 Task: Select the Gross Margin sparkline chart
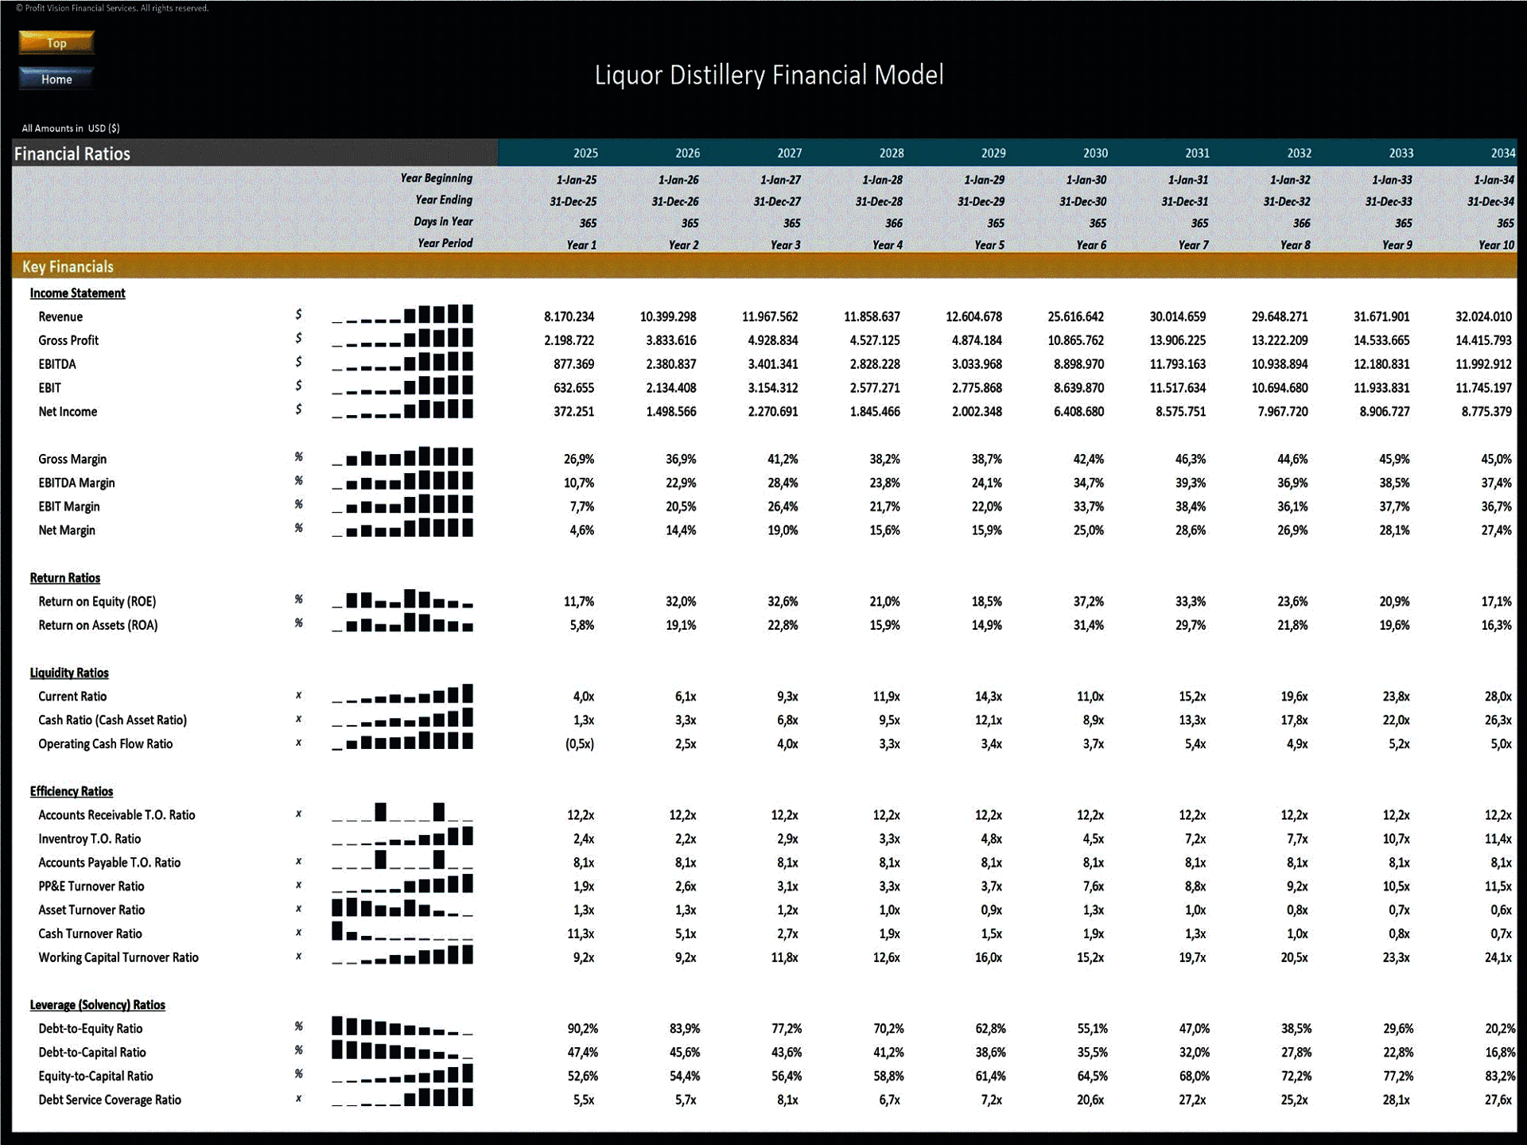402,456
